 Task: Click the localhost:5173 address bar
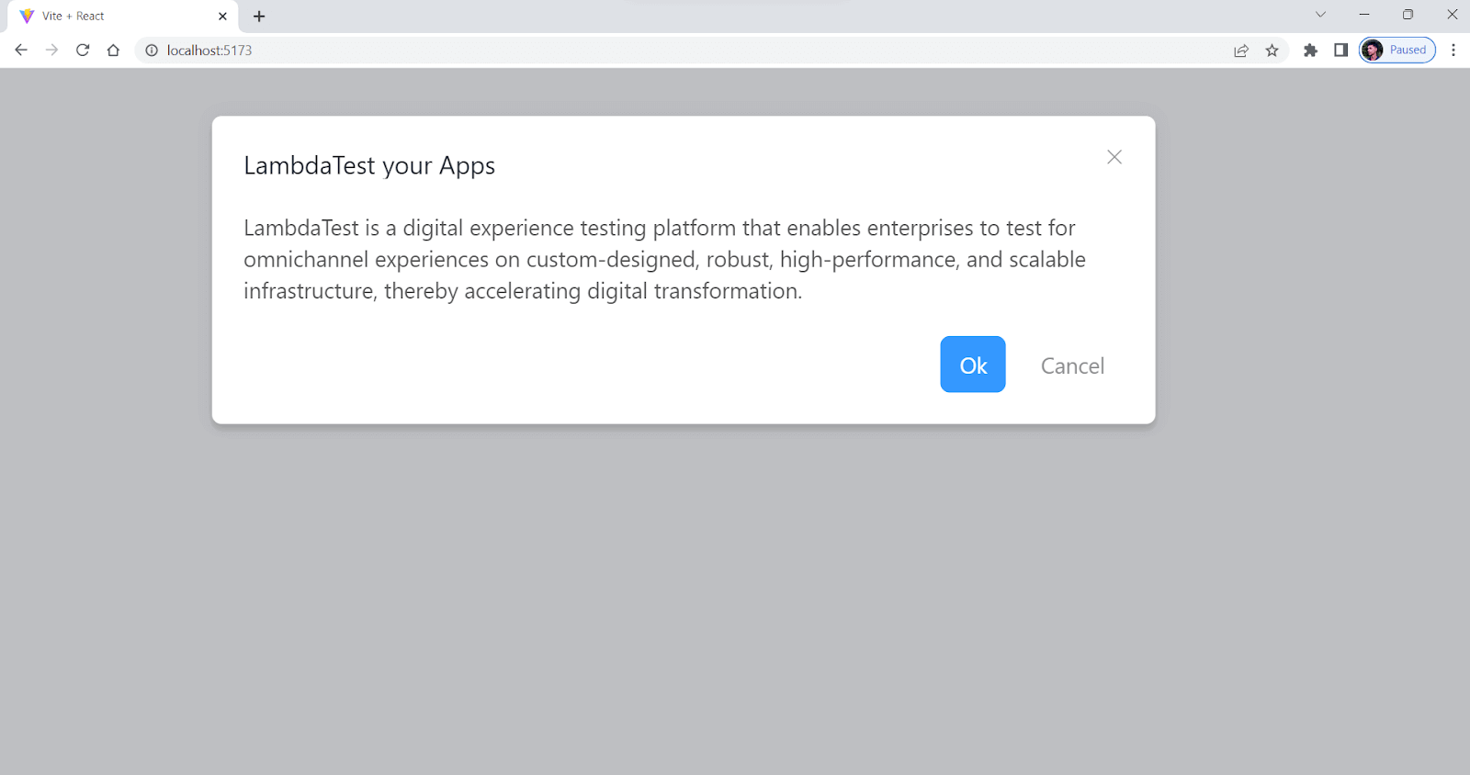click(x=643, y=51)
